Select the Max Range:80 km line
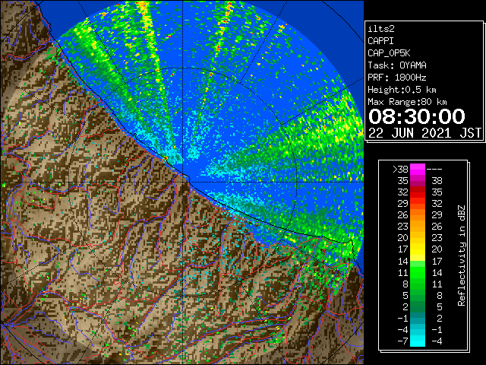This screenshot has width=486, height=365. pos(407,102)
